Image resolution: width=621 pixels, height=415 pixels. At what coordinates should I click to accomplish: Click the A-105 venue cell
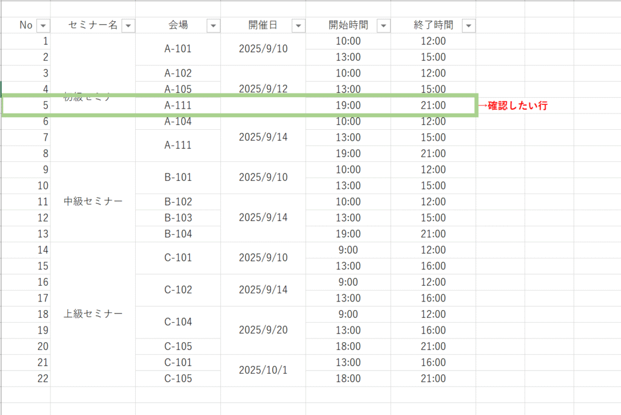(x=178, y=89)
